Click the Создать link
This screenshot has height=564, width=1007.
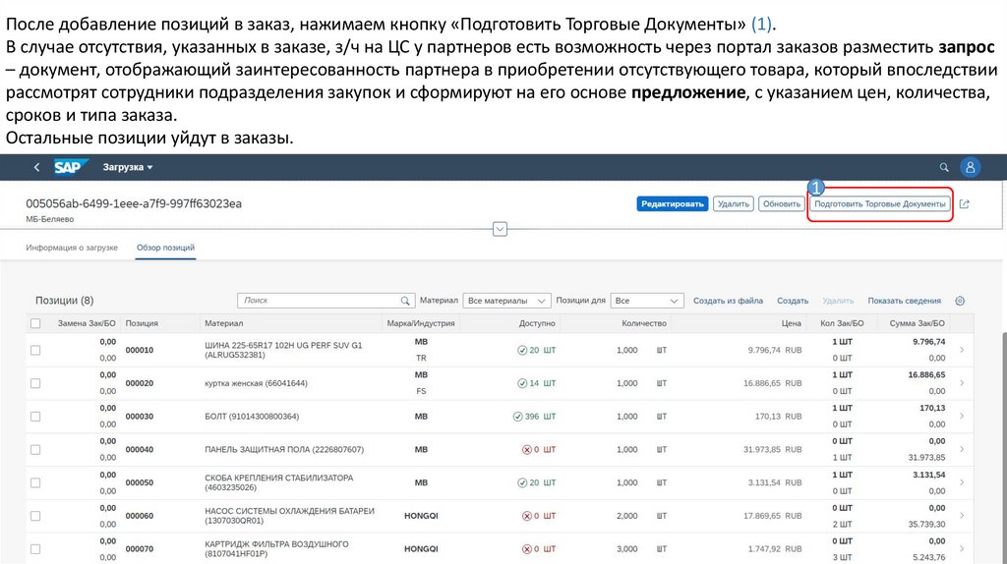pos(793,301)
